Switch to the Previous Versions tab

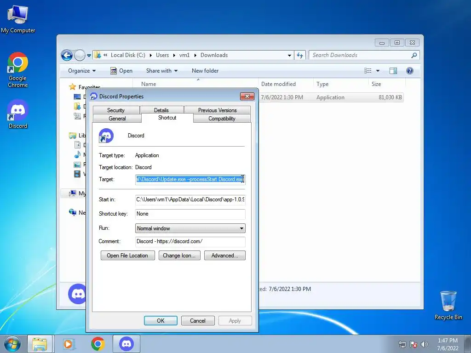point(217,110)
